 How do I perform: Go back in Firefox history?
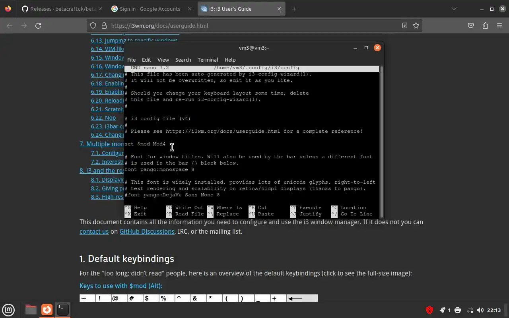(10, 25)
